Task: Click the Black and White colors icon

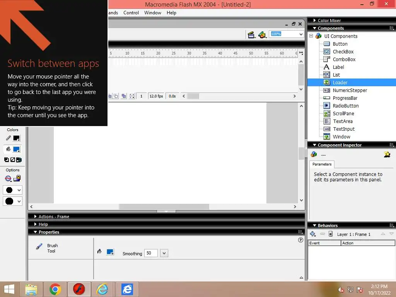Action: coord(7,160)
